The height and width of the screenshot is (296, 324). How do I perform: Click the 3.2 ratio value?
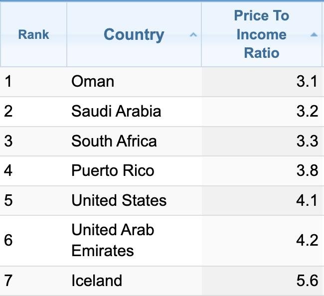pos(307,111)
